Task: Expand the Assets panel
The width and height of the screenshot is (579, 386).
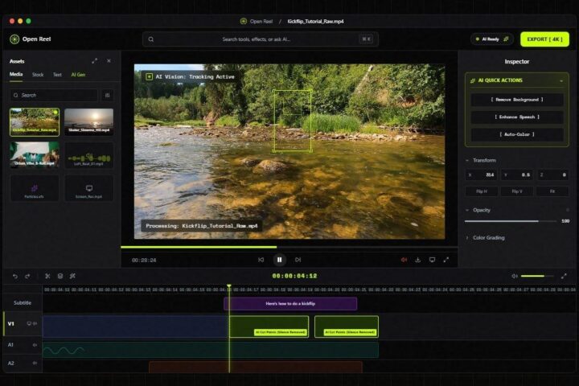Action: pyautogui.click(x=95, y=61)
